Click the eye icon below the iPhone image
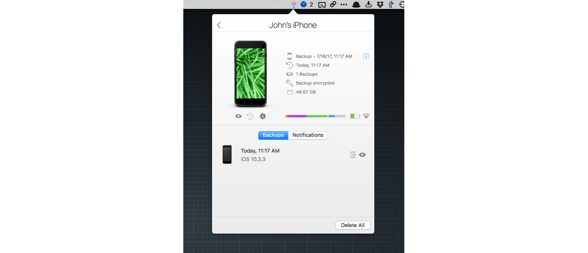The image size is (588, 253). pyautogui.click(x=238, y=116)
